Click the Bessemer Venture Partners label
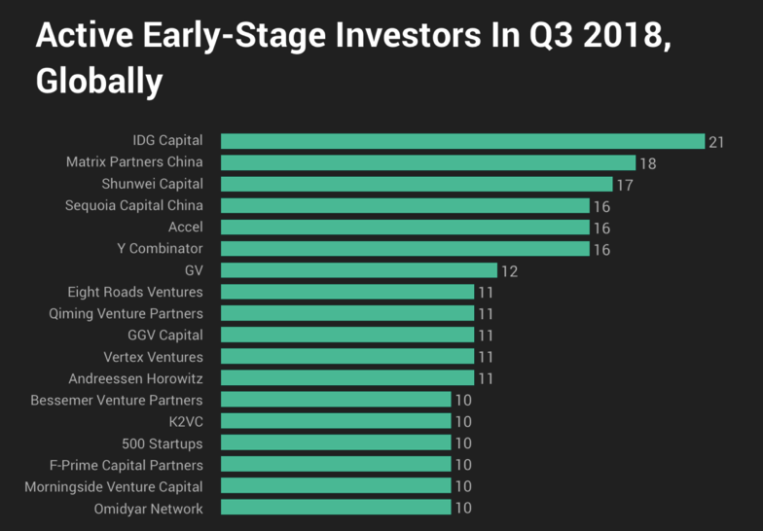This screenshot has width=763, height=531. pos(117,400)
